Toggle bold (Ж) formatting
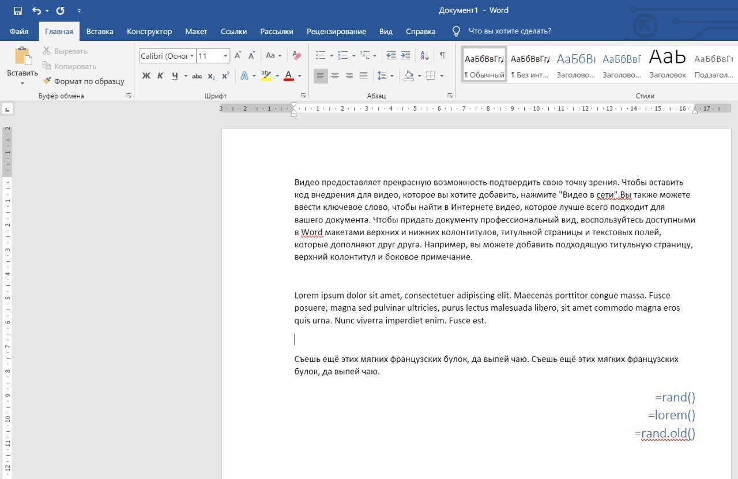 point(146,76)
